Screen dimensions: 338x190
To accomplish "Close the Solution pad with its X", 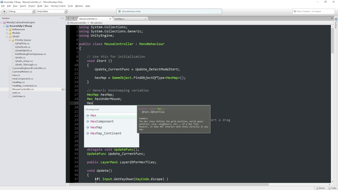I will pos(63,18).
